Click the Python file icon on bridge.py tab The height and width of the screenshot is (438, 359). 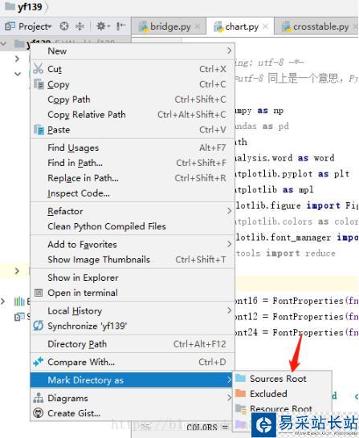tap(144, 26)
